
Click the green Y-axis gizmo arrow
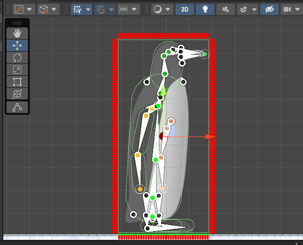pos(163,89)
